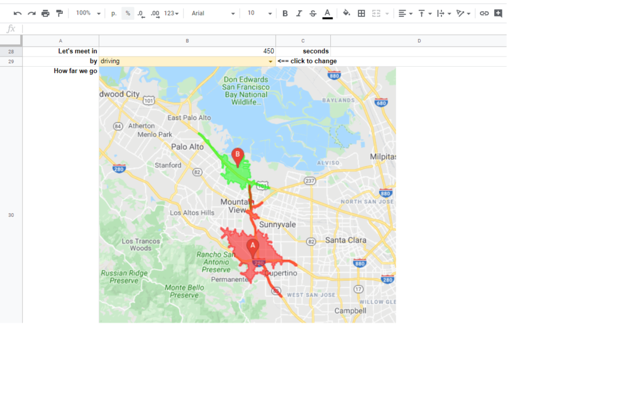Click the Redo icon

click(31, 13)
